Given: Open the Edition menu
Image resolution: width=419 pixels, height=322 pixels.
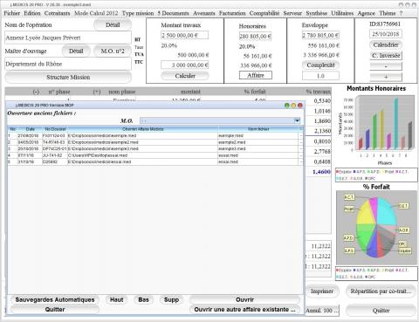Looking at the screenshot, I should click(x=32, y=13).
